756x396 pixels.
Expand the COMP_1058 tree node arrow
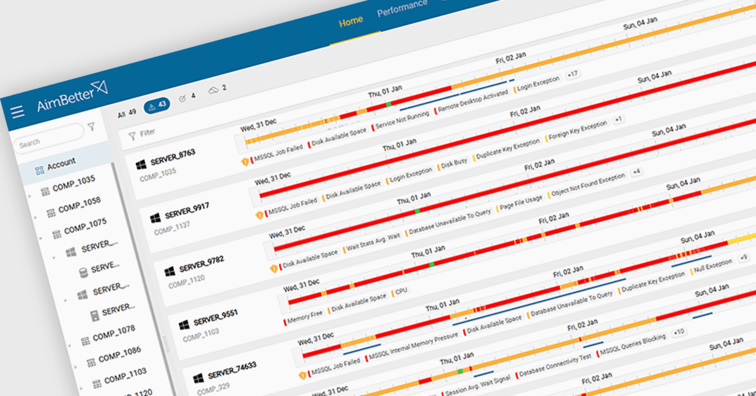[35, 217]
